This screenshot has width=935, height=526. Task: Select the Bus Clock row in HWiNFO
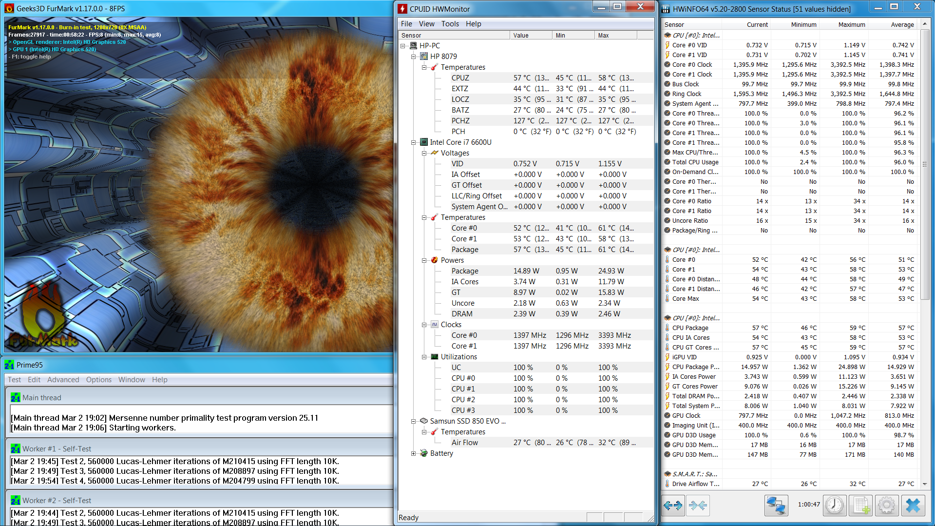point(790,84)
